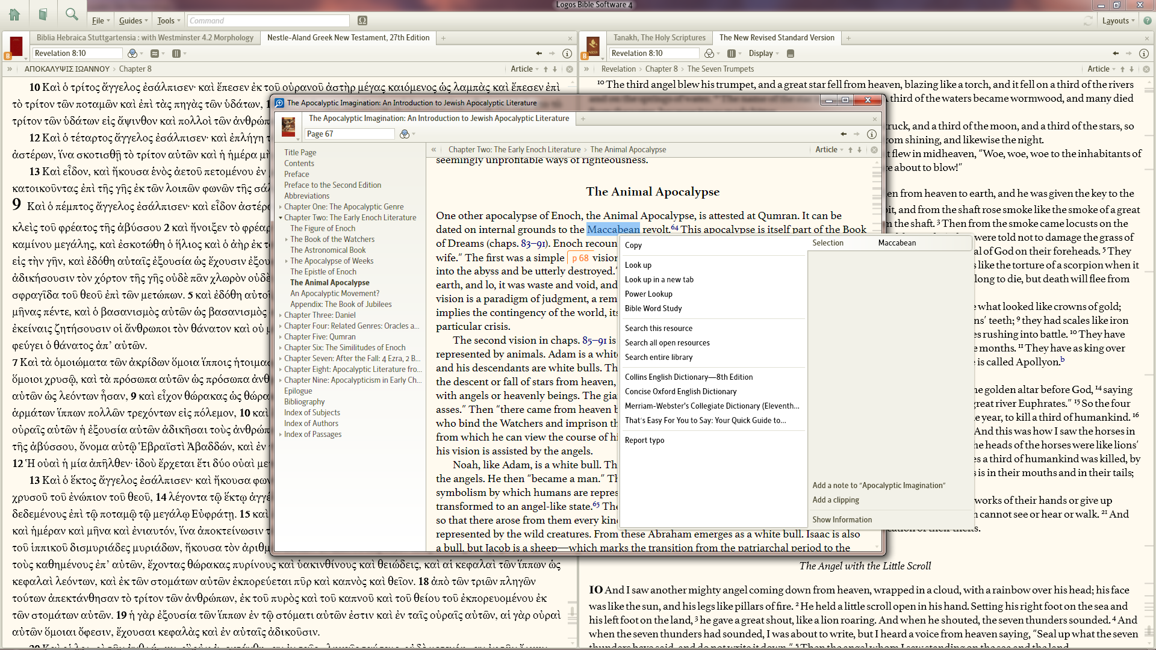The width and height of the screenshot is (1156, 650).
Task: Open visual filters icon in Apocalyptic Imagination window
Action: (405, 134)
